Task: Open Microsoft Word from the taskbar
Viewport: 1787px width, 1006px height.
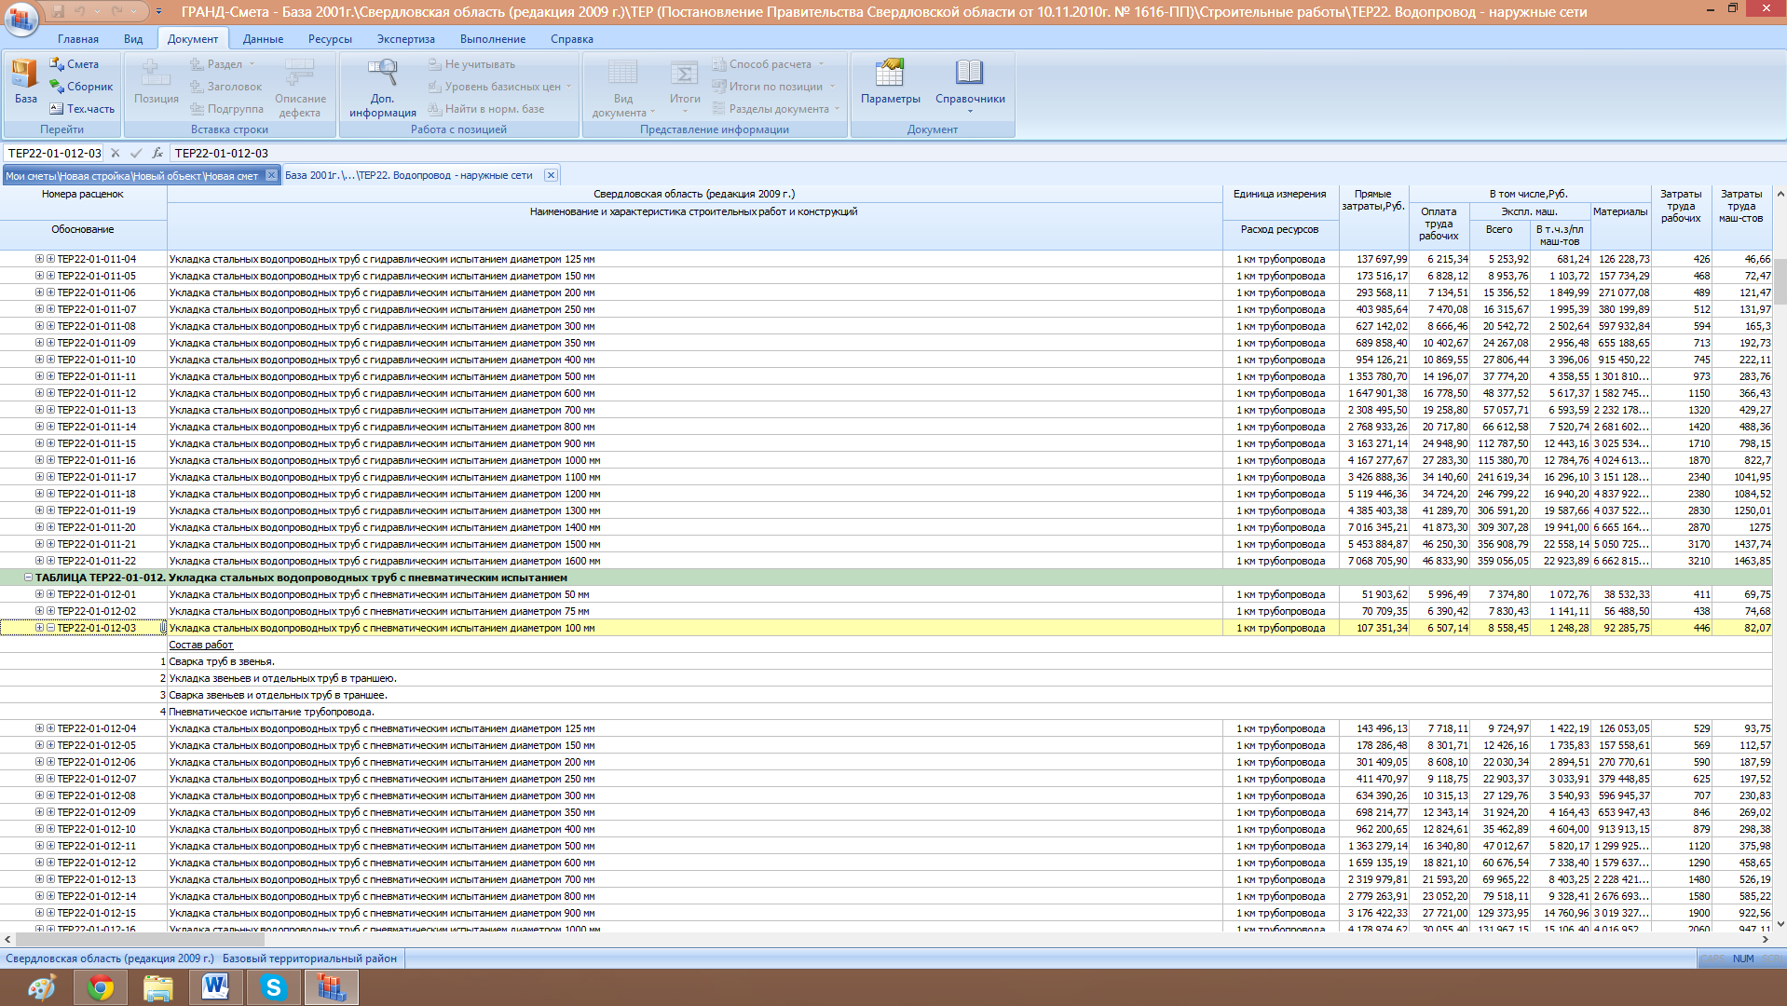Action: 215,987
